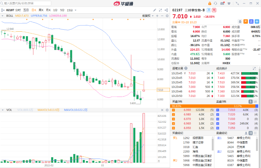Open VOL indicator settings gear

coord(167,110)
